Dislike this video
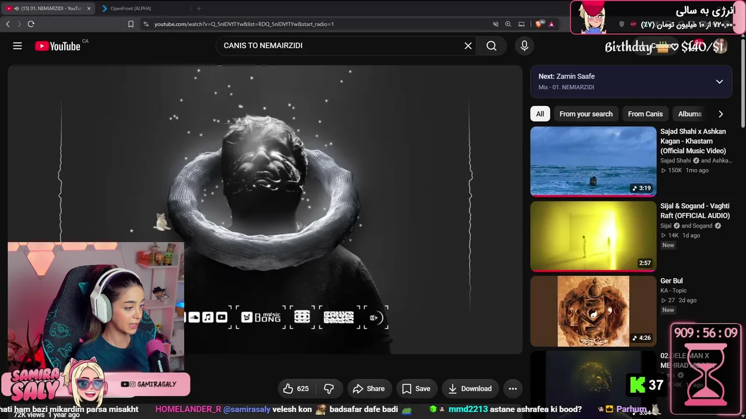Screen dimensions: 746x419 329,389
